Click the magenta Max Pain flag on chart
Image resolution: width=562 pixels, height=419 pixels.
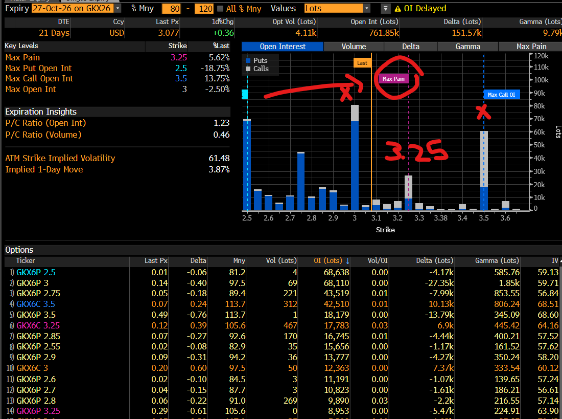coord(393,79)
